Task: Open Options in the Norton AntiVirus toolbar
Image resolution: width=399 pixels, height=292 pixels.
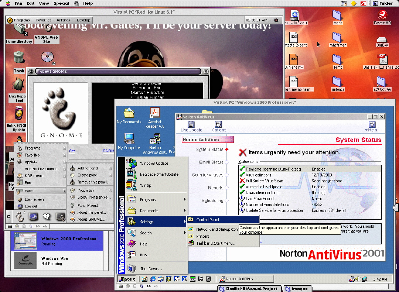Action: coord(219,126)
